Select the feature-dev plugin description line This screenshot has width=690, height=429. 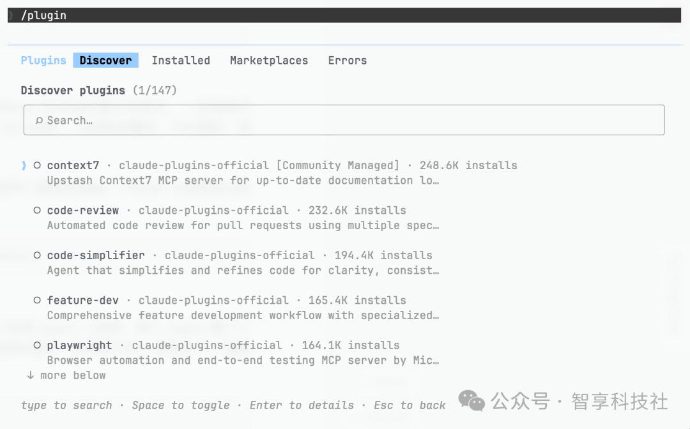[x=243, y=315]
